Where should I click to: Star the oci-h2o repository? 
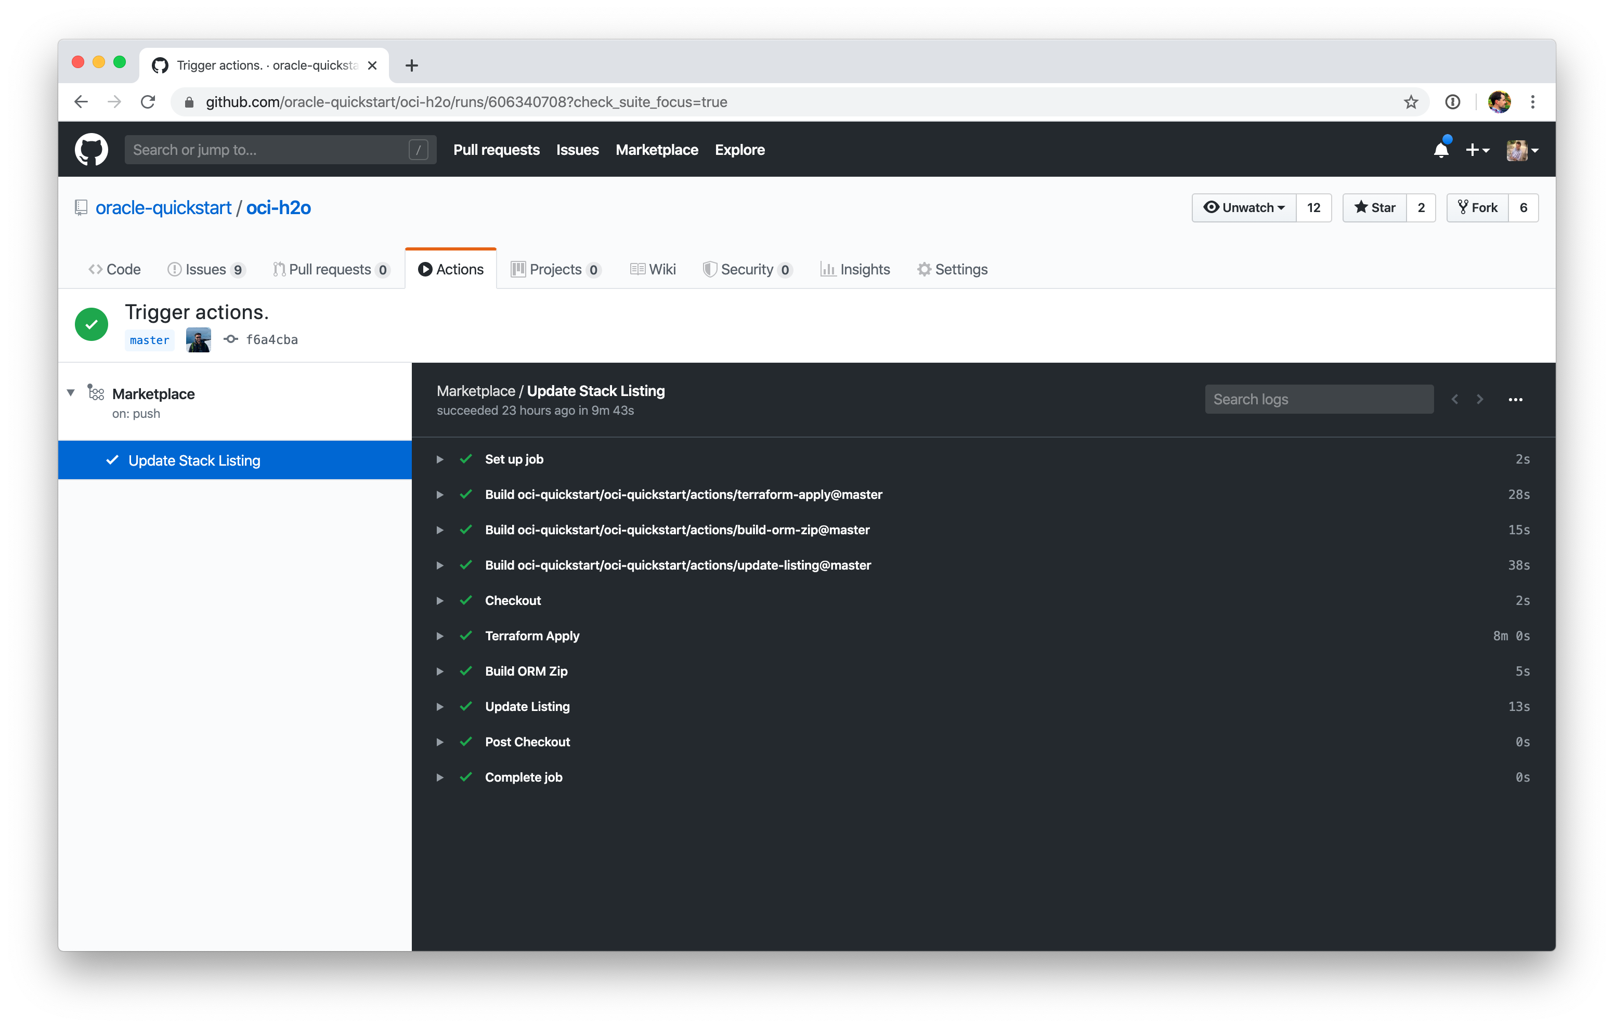1373,208
